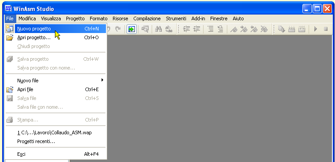Open the Add-in menu
The image size is (335, 162).
[198, 18]
